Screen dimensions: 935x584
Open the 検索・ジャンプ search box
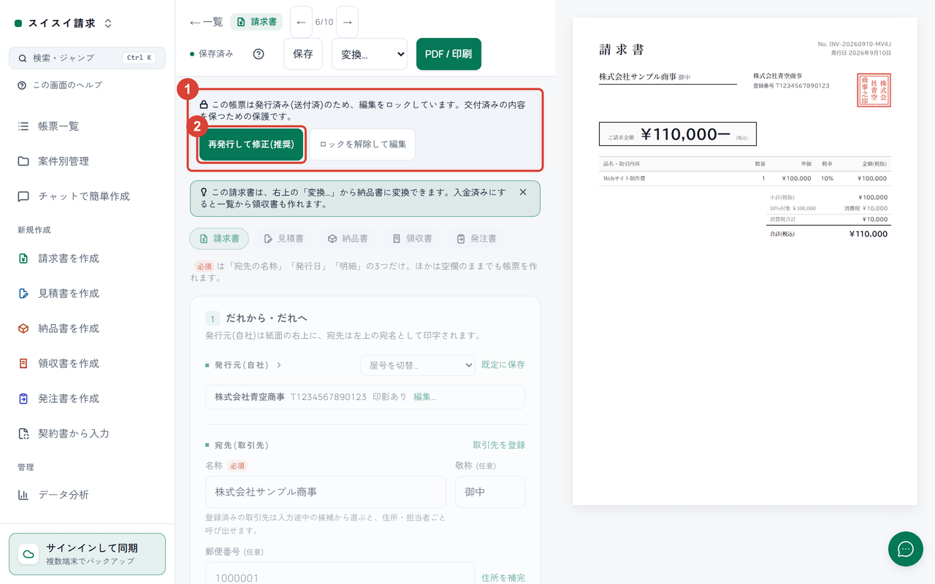88,58
